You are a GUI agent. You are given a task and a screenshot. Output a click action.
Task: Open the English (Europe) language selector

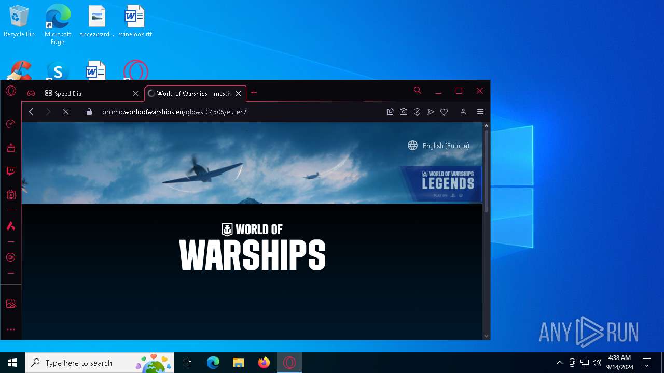pos(439,146)
